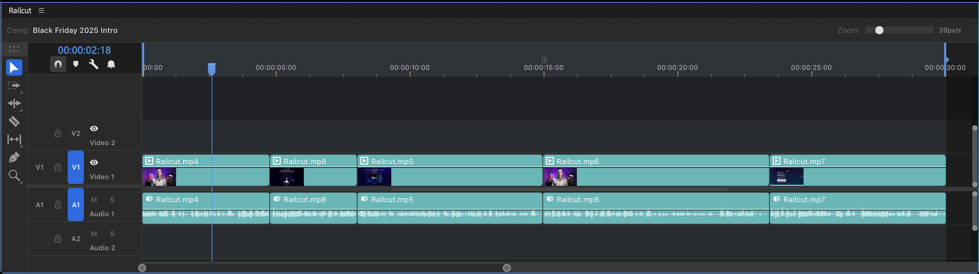Viewport: 979px width, 274px height.
Task: Select Railcut.mp4 audio clip
Action: point(206,208)
